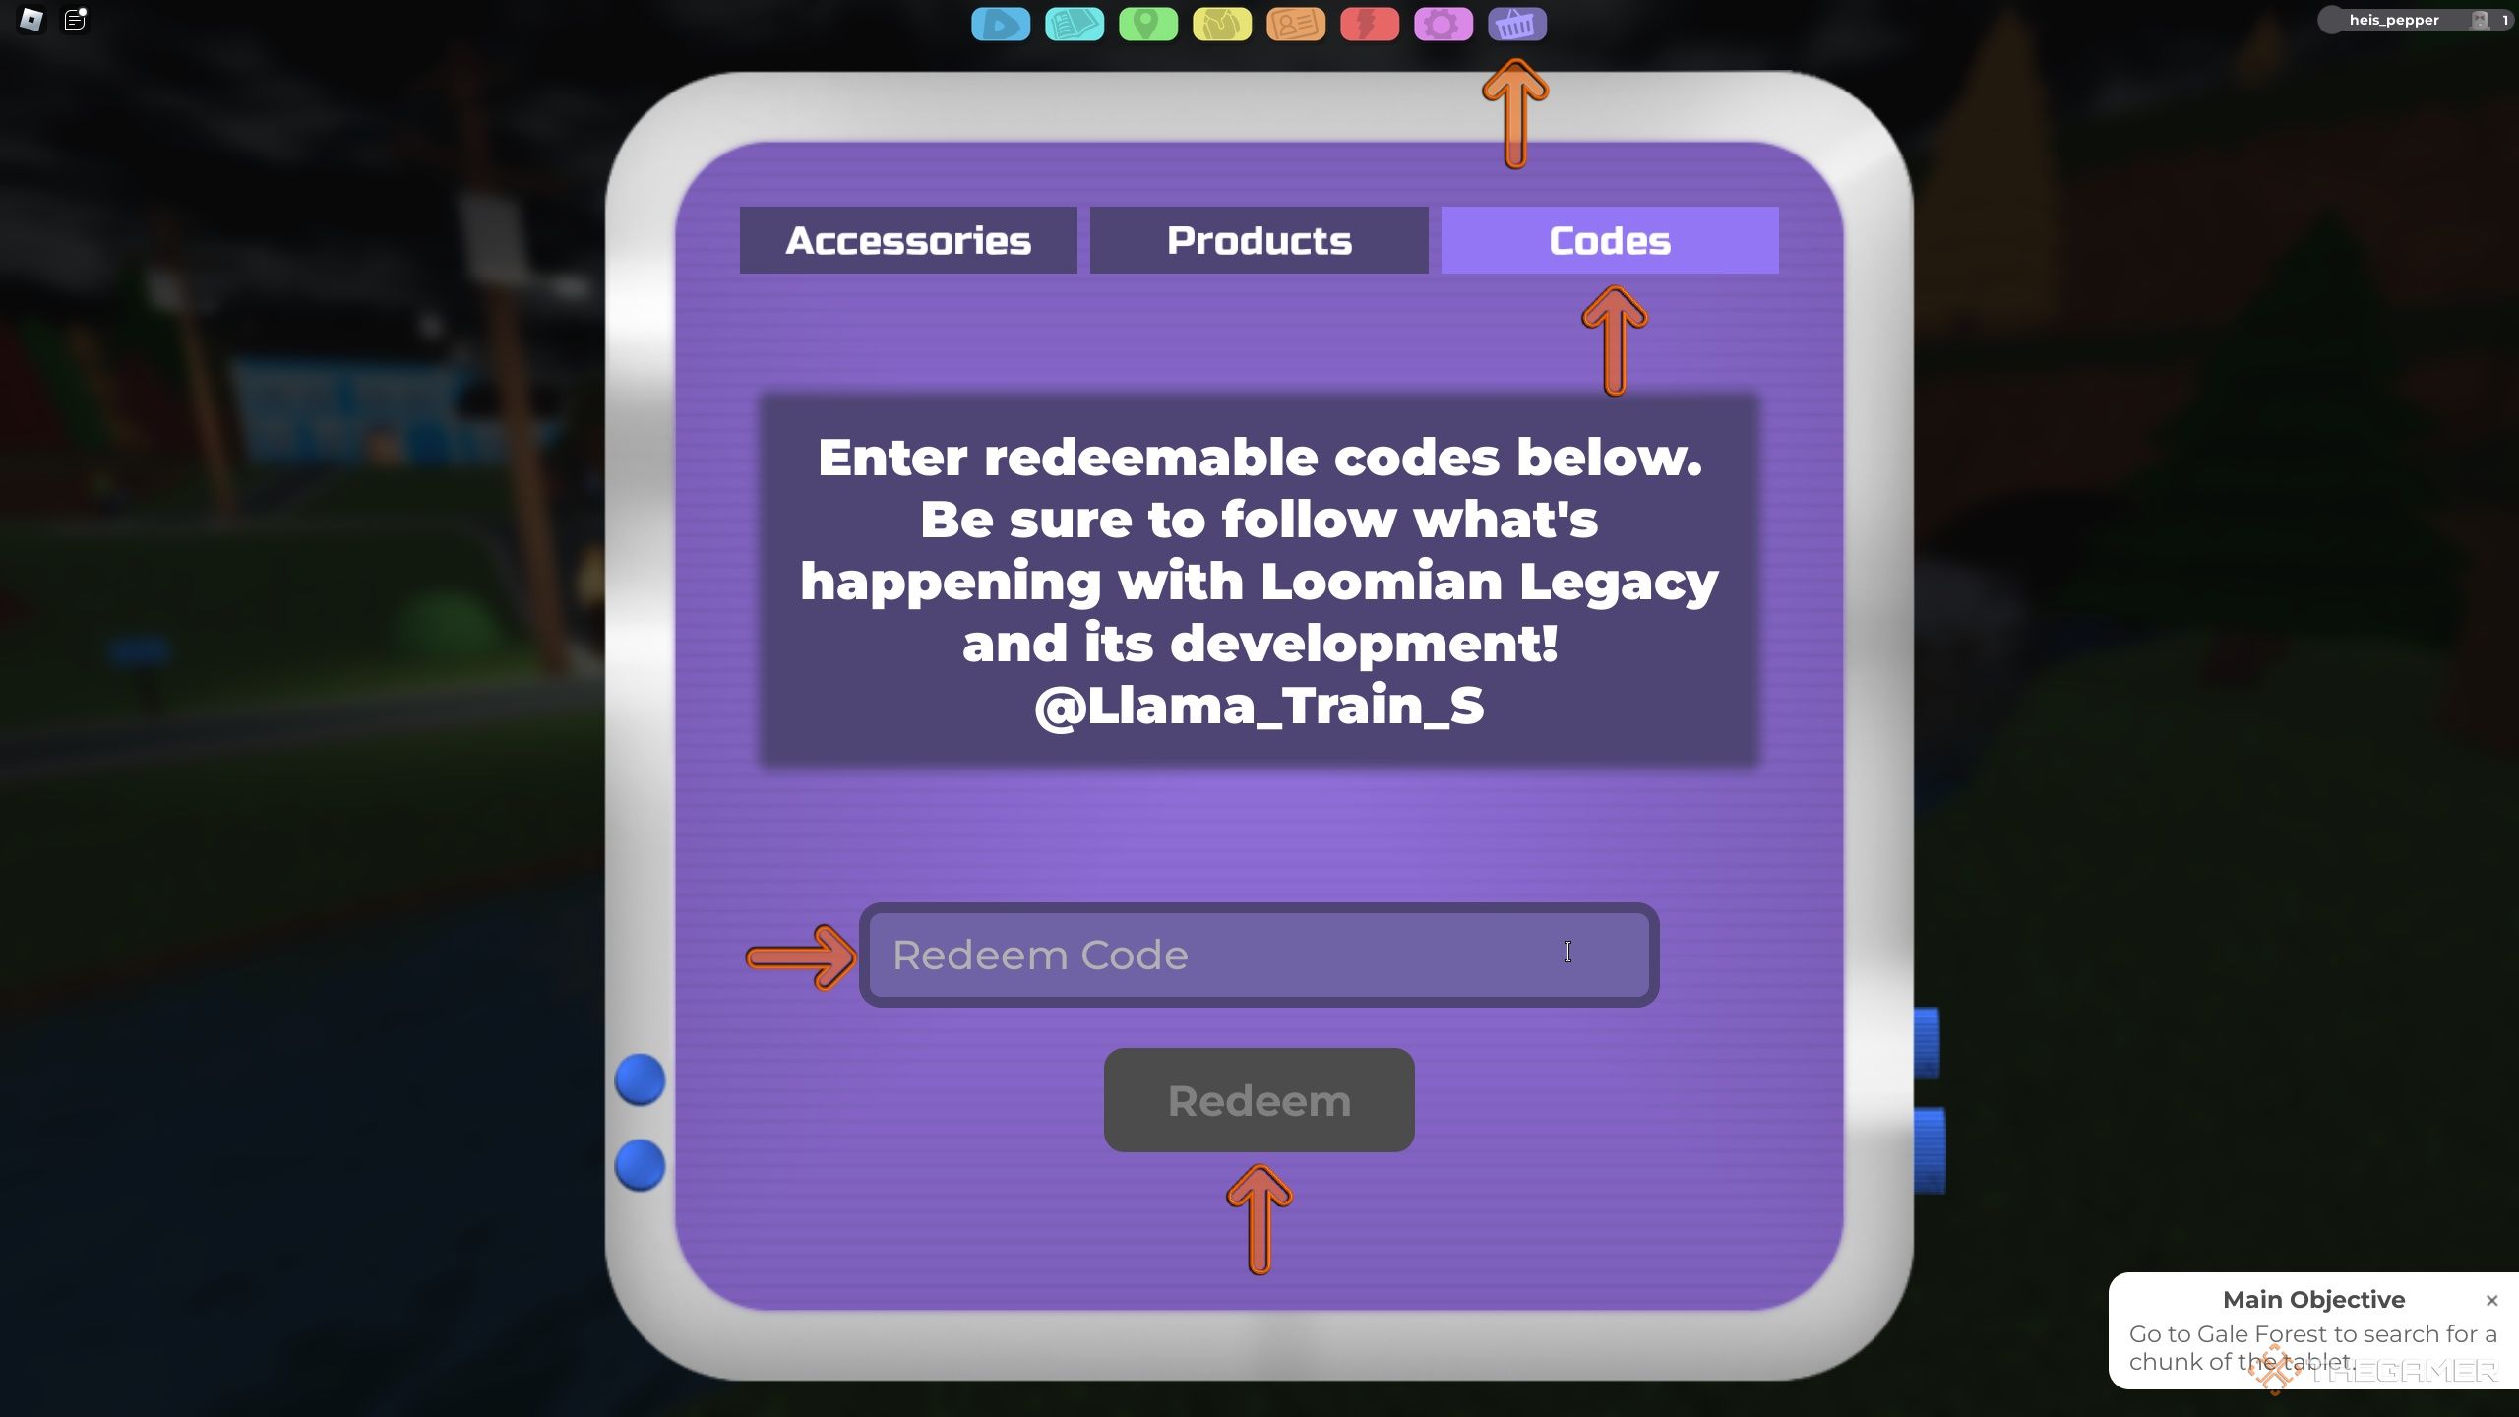Switch to the Products tab
Viewport: 2519px width, 1417px height.
point(1258,239)
